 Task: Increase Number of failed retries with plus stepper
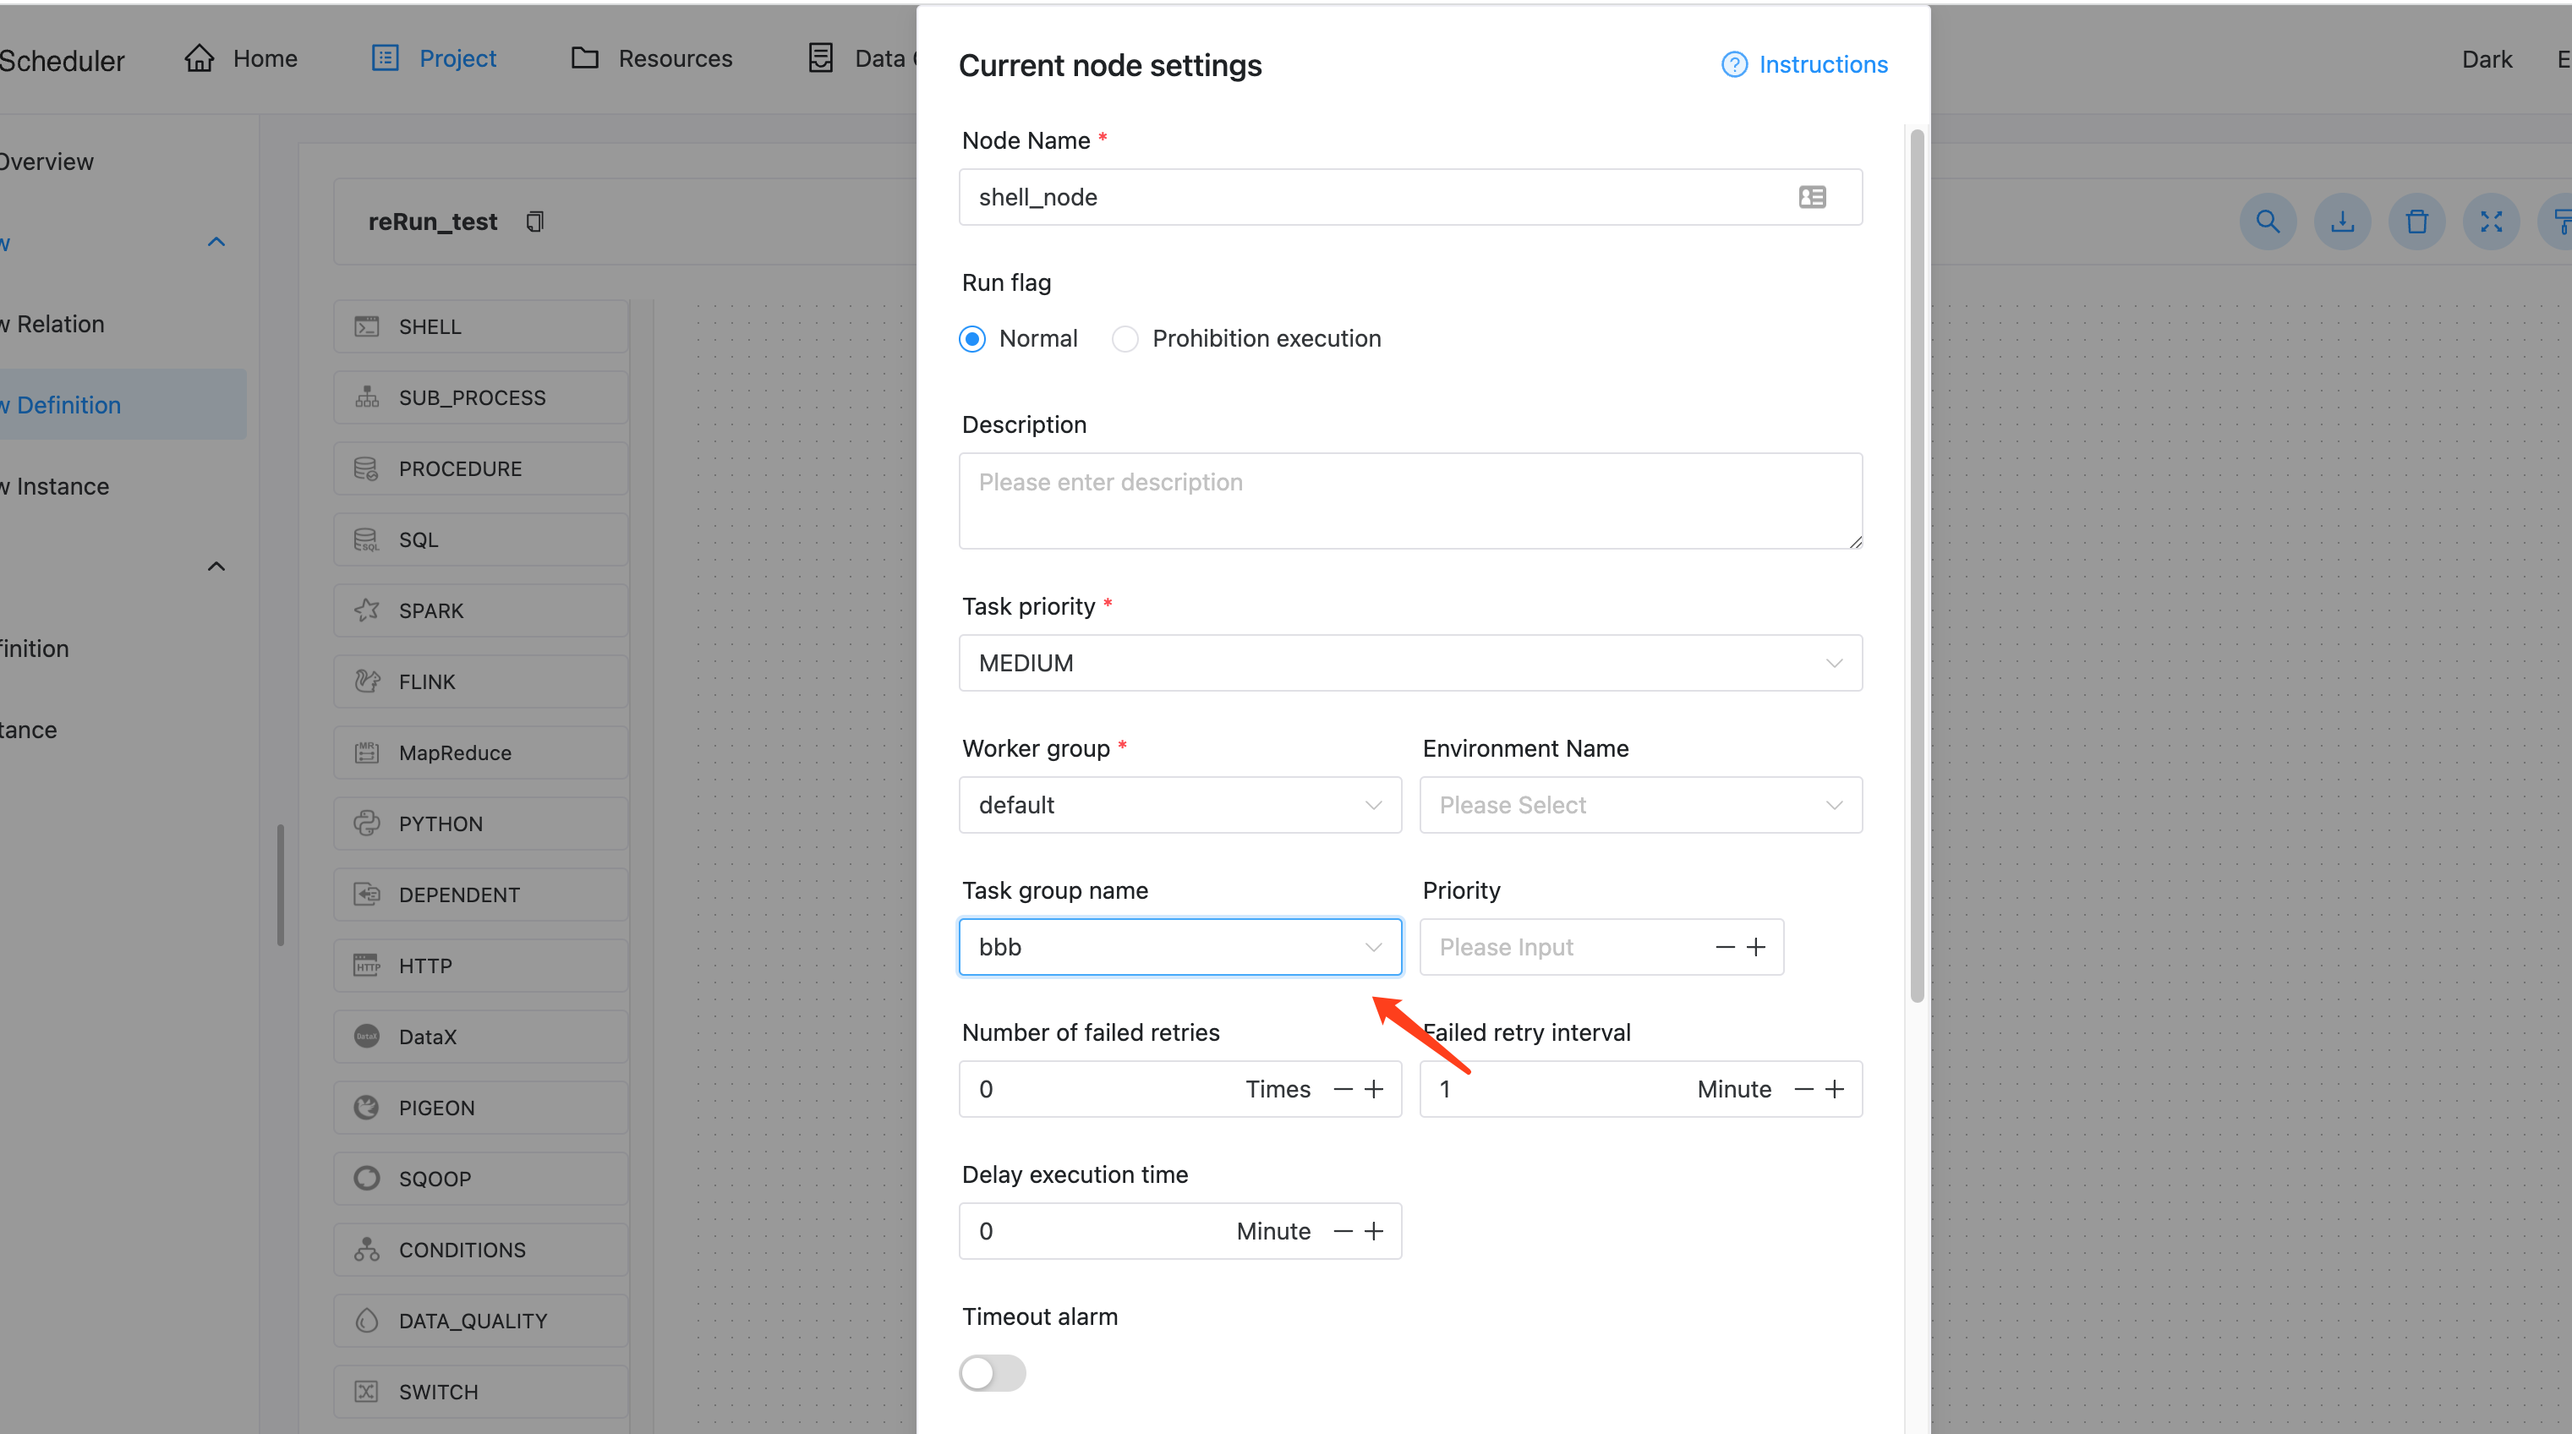point(1376,1088)
